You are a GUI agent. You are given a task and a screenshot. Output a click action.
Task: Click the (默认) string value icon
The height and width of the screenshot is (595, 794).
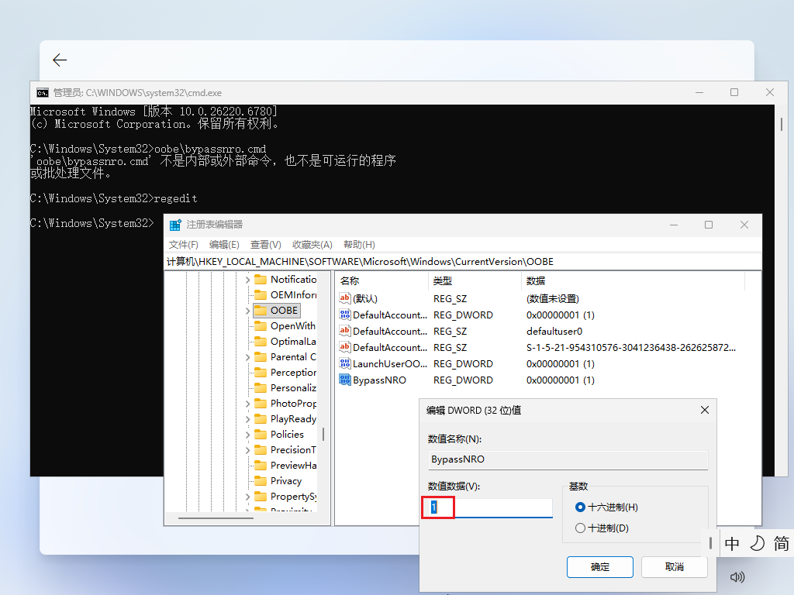(345, 298)
